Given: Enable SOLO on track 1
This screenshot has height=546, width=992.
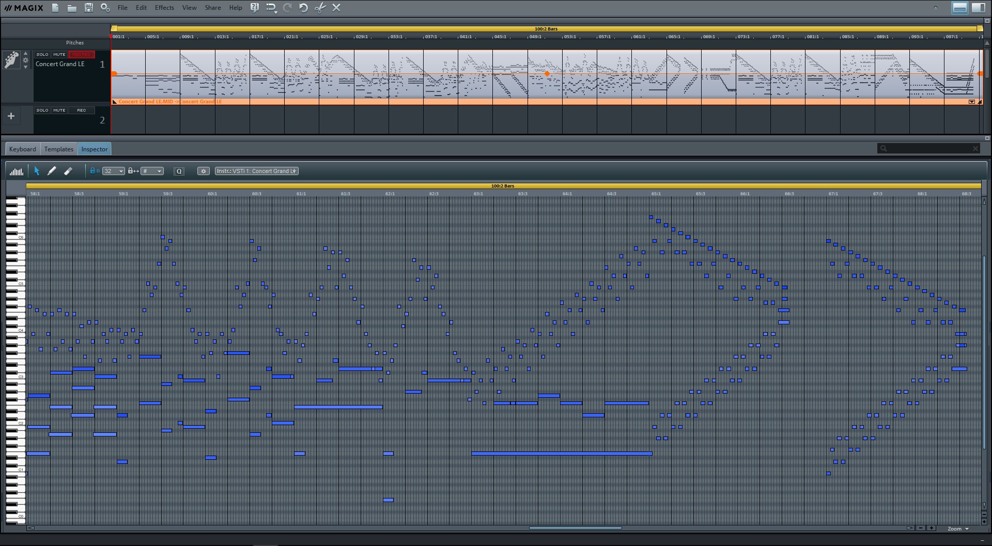Looking at the screenshot, I should click(x=42, y=54).
